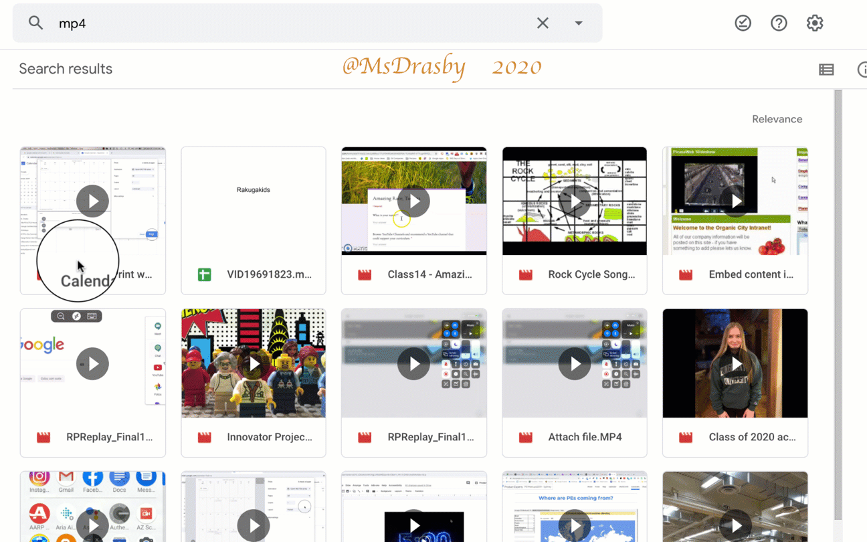
Task: Clear the mp4 search query
Action: tap(542, 22)
